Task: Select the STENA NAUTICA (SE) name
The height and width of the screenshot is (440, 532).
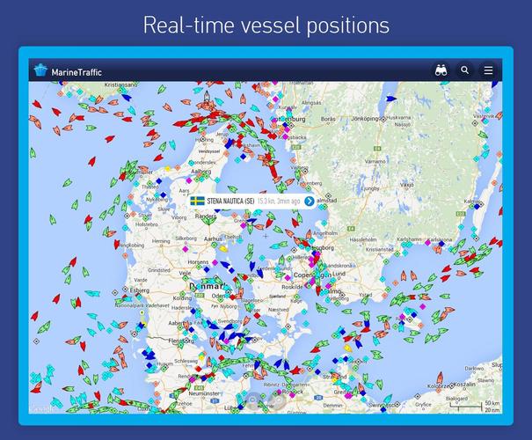Action: [230, 201]
